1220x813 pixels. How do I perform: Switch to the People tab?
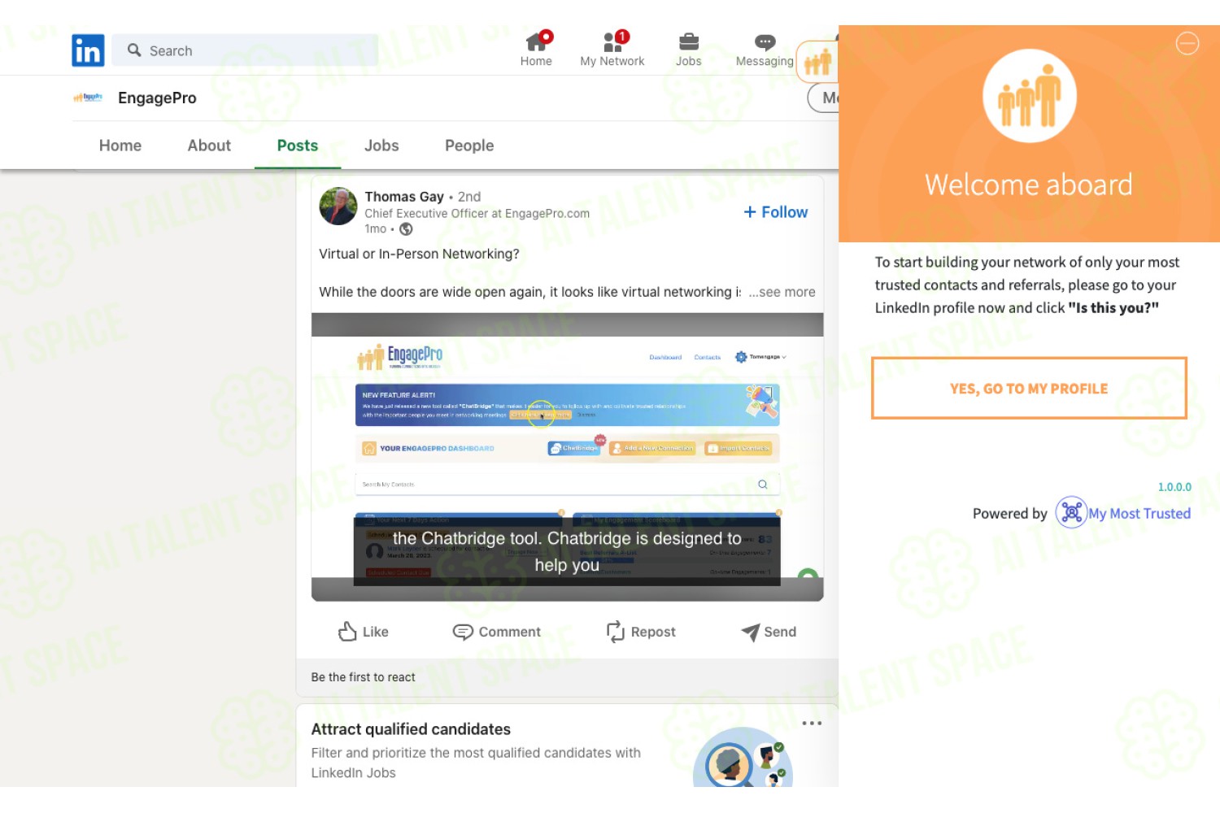pyautogui.click(x=469, y=146)
